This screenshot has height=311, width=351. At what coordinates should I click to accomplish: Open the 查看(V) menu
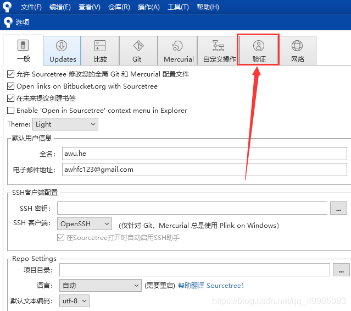coord(90,7)
